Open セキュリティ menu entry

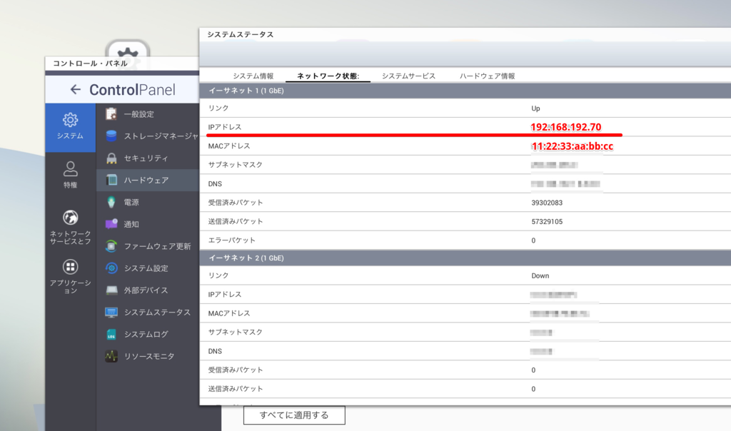pos(147,158)
